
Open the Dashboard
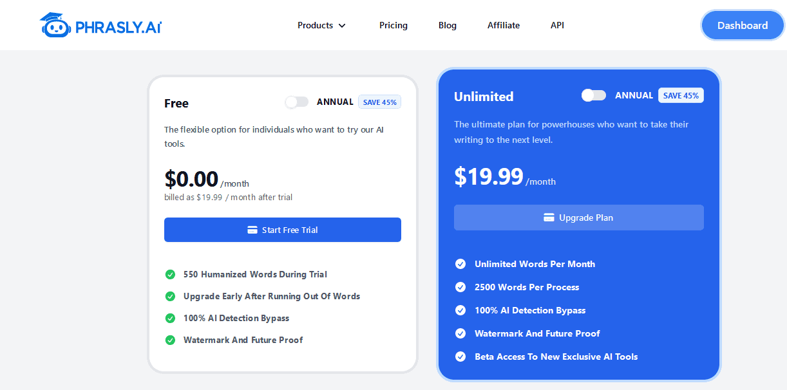tap(742, 25)
